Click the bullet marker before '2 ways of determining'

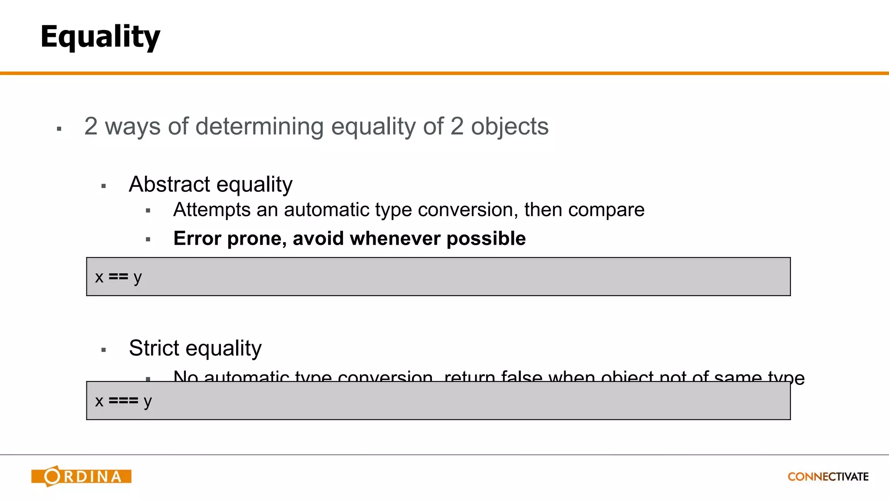point(59,129)
